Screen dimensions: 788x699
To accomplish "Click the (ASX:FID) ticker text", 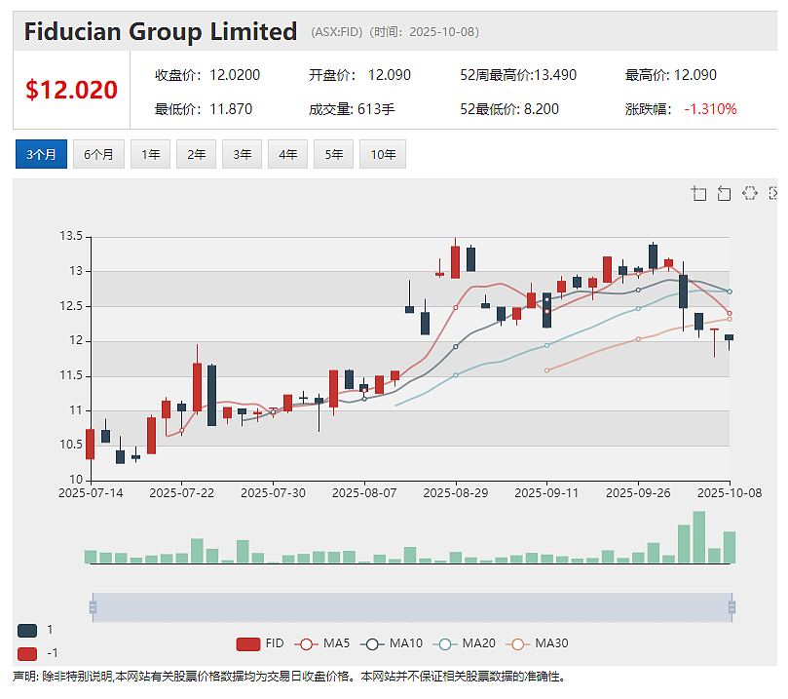I will (337, 32).
